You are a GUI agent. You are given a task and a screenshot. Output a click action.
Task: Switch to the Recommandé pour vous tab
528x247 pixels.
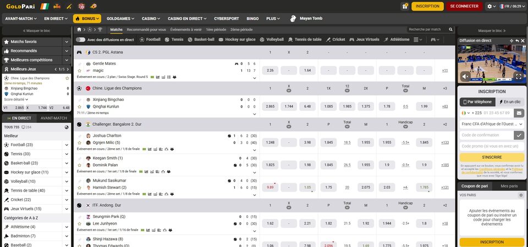point(146,30)
